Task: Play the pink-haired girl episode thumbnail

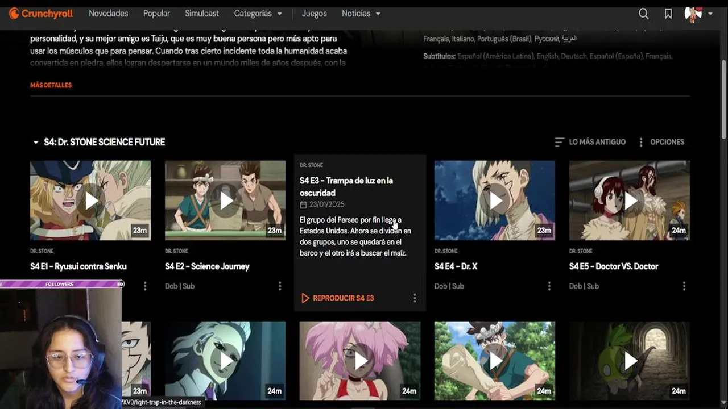Action: [360, 361]
